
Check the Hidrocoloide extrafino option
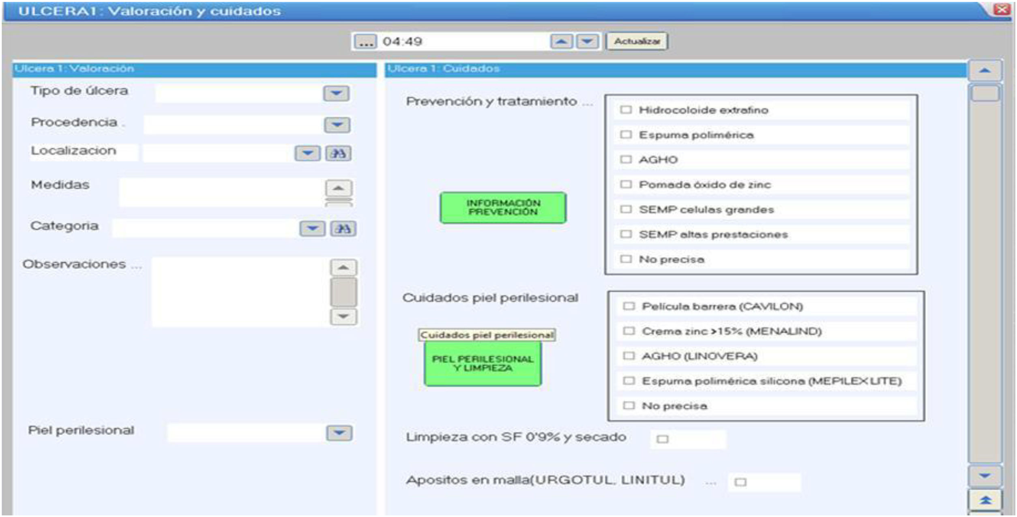click(626, 110)
